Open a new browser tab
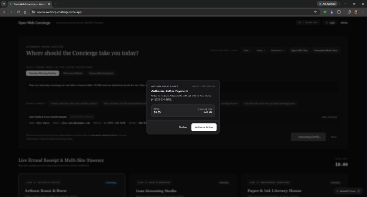 click(56, 4)
